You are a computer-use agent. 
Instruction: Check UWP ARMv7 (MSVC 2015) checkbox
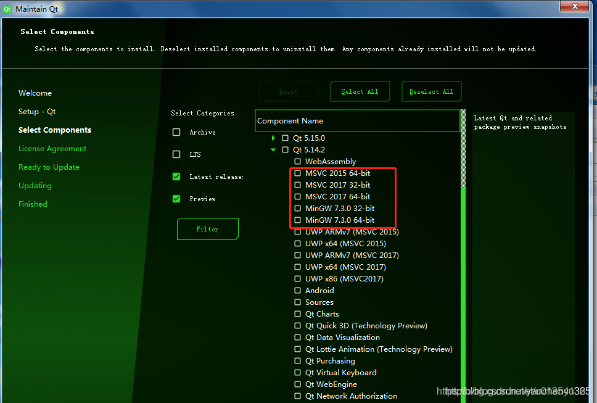297,232
